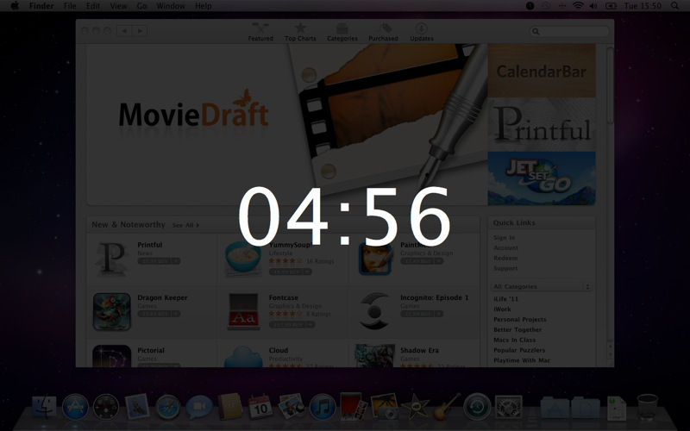Click Redeem under Quick Links
690x431 pixels.
[505, 258]
